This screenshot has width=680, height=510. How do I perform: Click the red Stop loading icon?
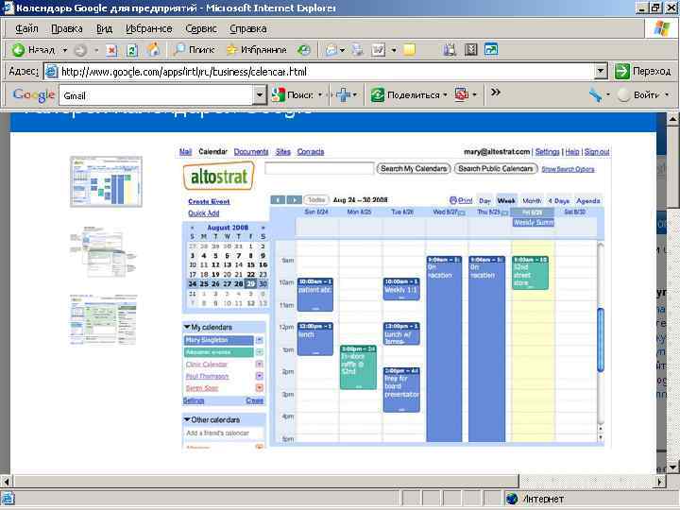111,50
